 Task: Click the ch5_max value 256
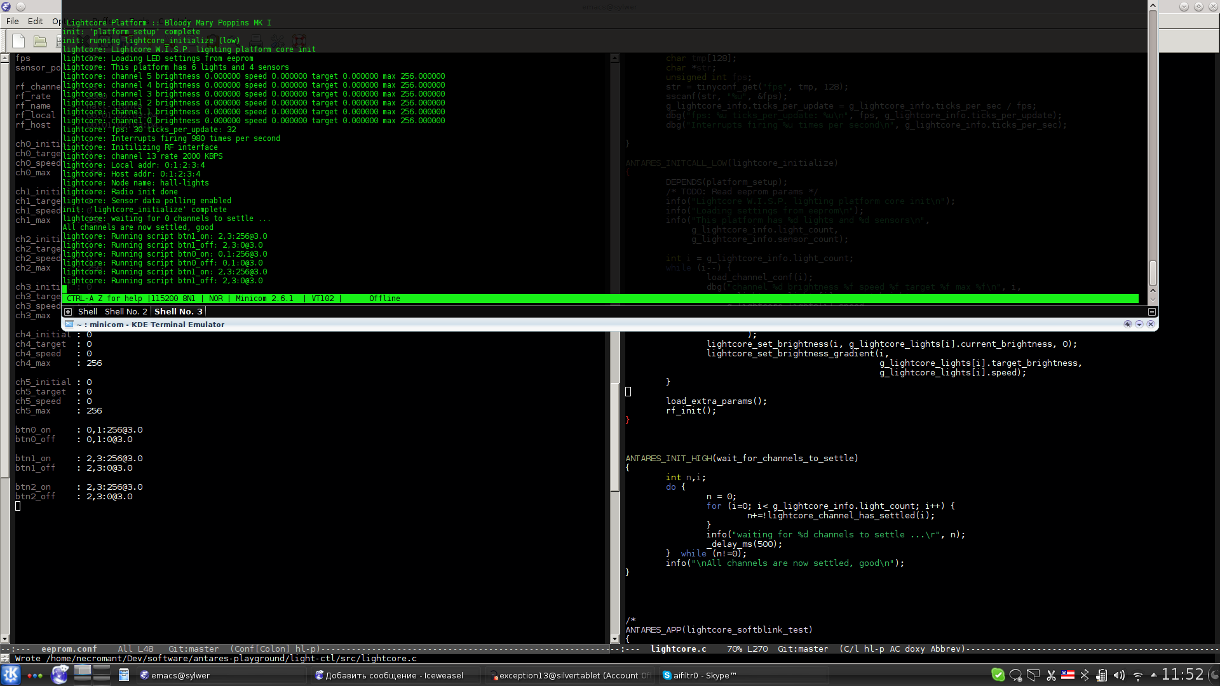[x=94, y=411]
